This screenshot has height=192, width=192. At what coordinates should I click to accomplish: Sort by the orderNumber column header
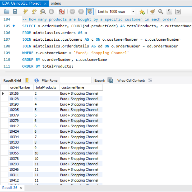(21, 87)
